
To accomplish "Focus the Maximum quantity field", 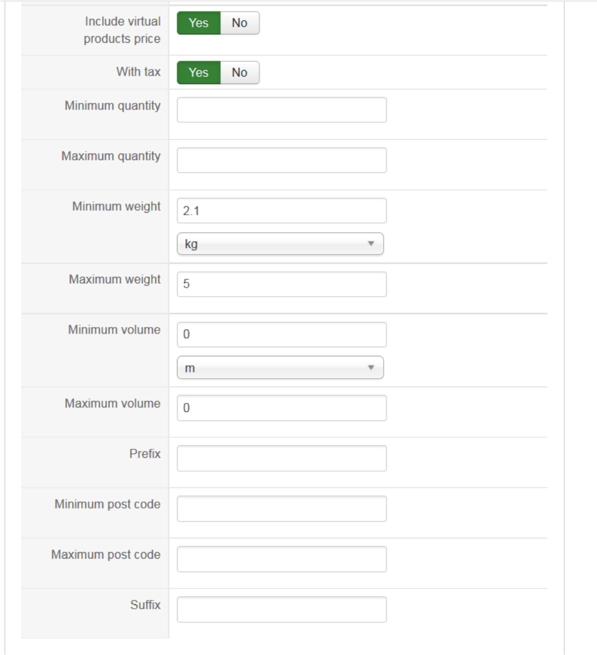I will tap(282, 160).
